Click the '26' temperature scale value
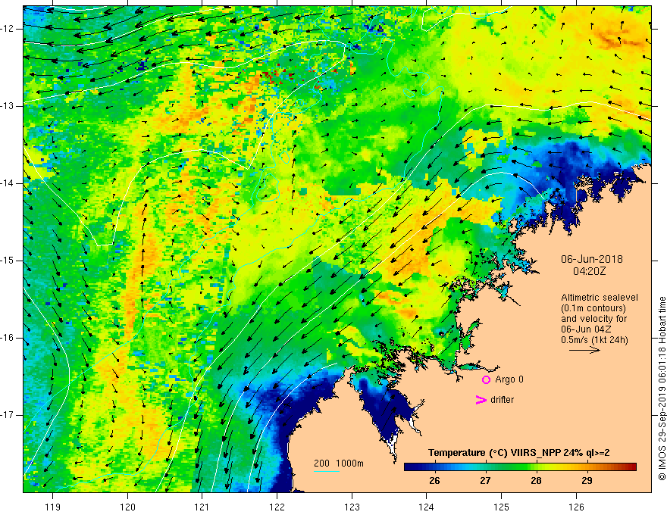The height and width of the screenshot is (515, 667). click(434, 481)
